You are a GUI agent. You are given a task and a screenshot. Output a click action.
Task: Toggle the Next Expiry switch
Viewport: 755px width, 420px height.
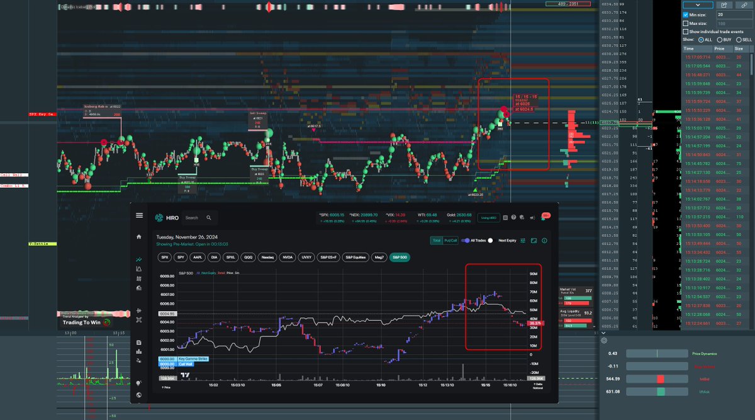[492, 241]
